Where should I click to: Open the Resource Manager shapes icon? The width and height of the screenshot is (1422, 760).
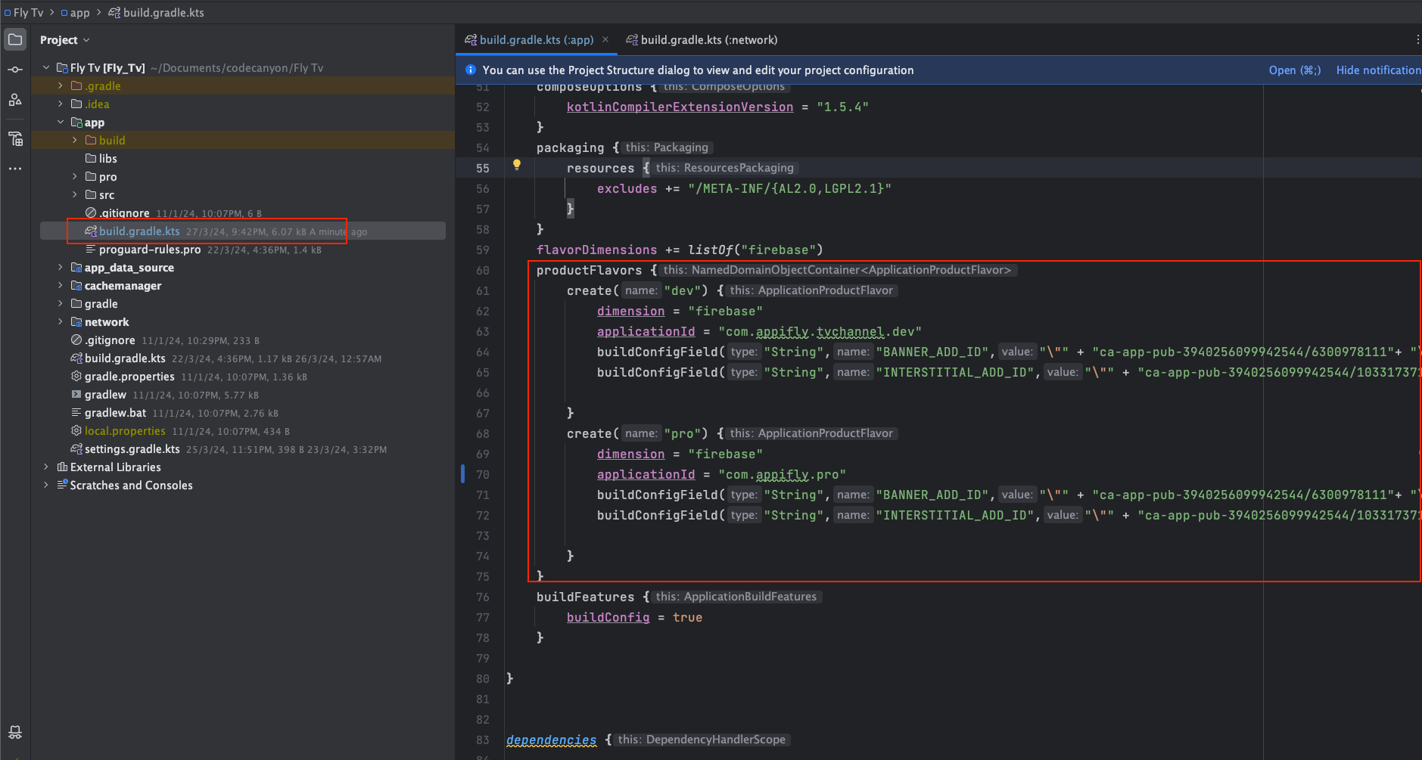tap(15, 100)
